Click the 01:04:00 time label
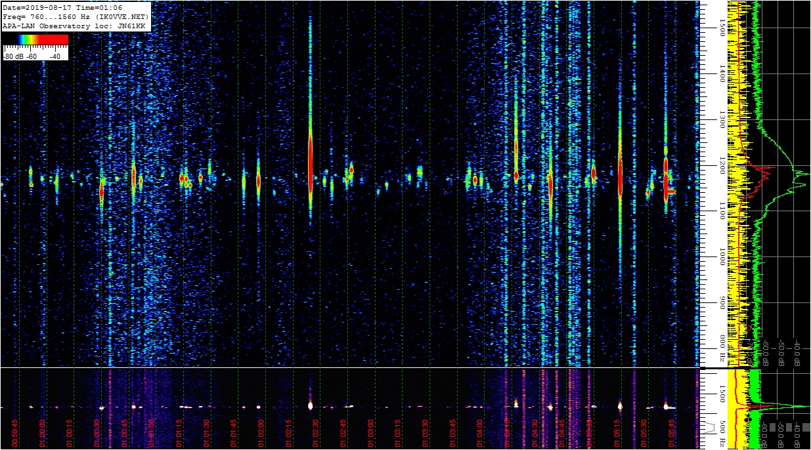811x450 pixels. pos(480,434)
